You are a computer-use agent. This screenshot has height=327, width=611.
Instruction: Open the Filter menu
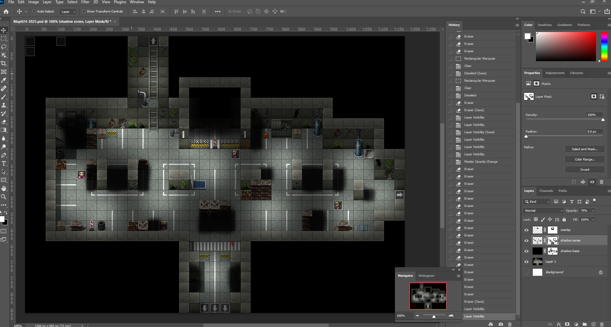coord(85,2)
